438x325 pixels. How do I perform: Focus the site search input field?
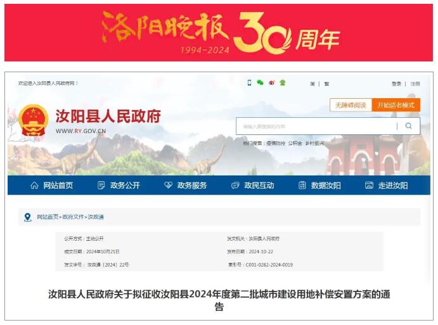tap(317, 126)
